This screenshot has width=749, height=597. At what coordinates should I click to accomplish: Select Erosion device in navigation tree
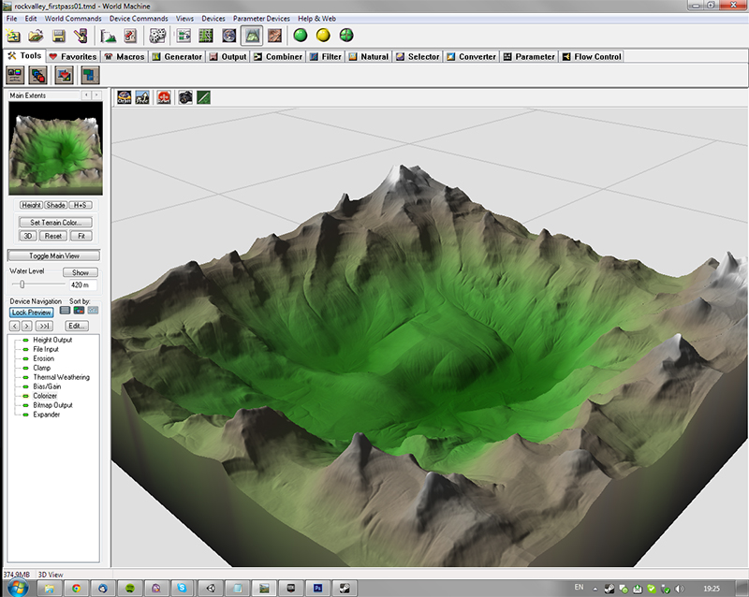tap(43, 358)
